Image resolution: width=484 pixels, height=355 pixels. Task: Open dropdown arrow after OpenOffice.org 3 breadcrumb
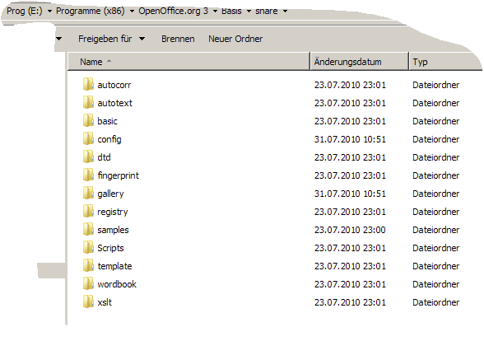(x=215, y=12)
